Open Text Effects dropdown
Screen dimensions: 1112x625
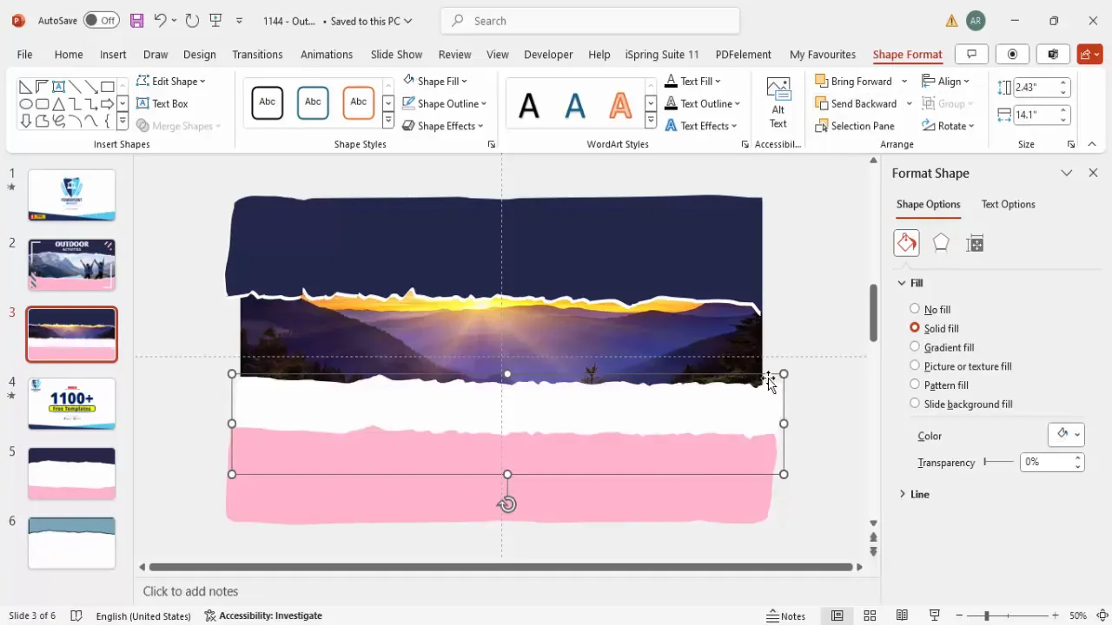click(701, 126)
